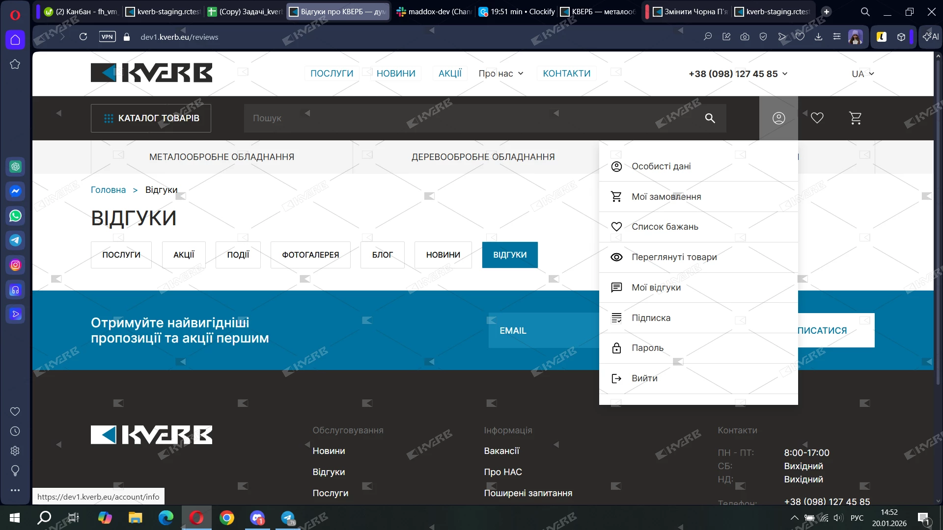Open the КАТАЛОГ ТОВАРІВ button
943x530 pixels.
click(151, 118)
